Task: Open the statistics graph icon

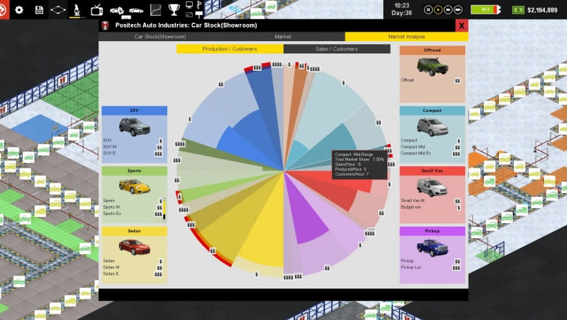Action: pos(156,10)
